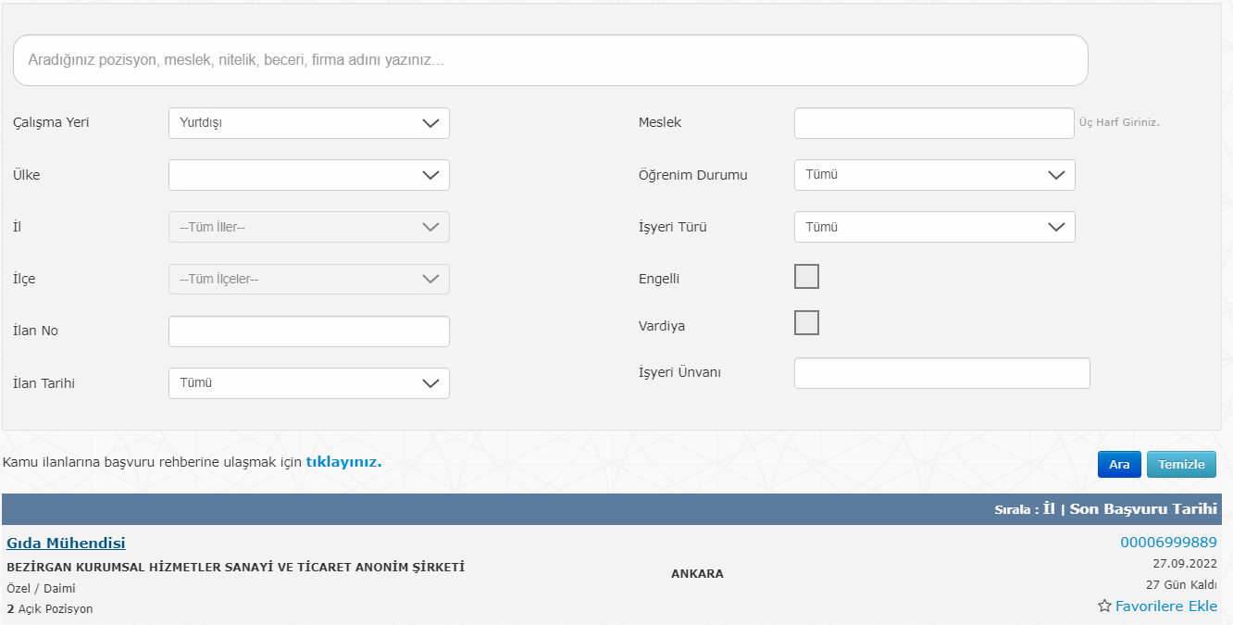Click listing number 00006999889
Screen dimensions: 1233x625
(x=1168, y=543)
